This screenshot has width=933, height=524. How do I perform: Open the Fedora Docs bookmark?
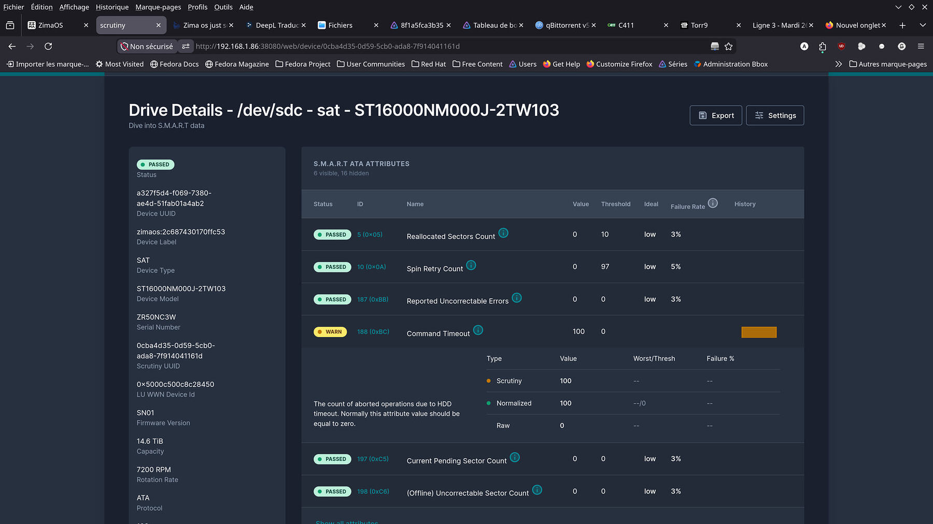tap(175, 64)
